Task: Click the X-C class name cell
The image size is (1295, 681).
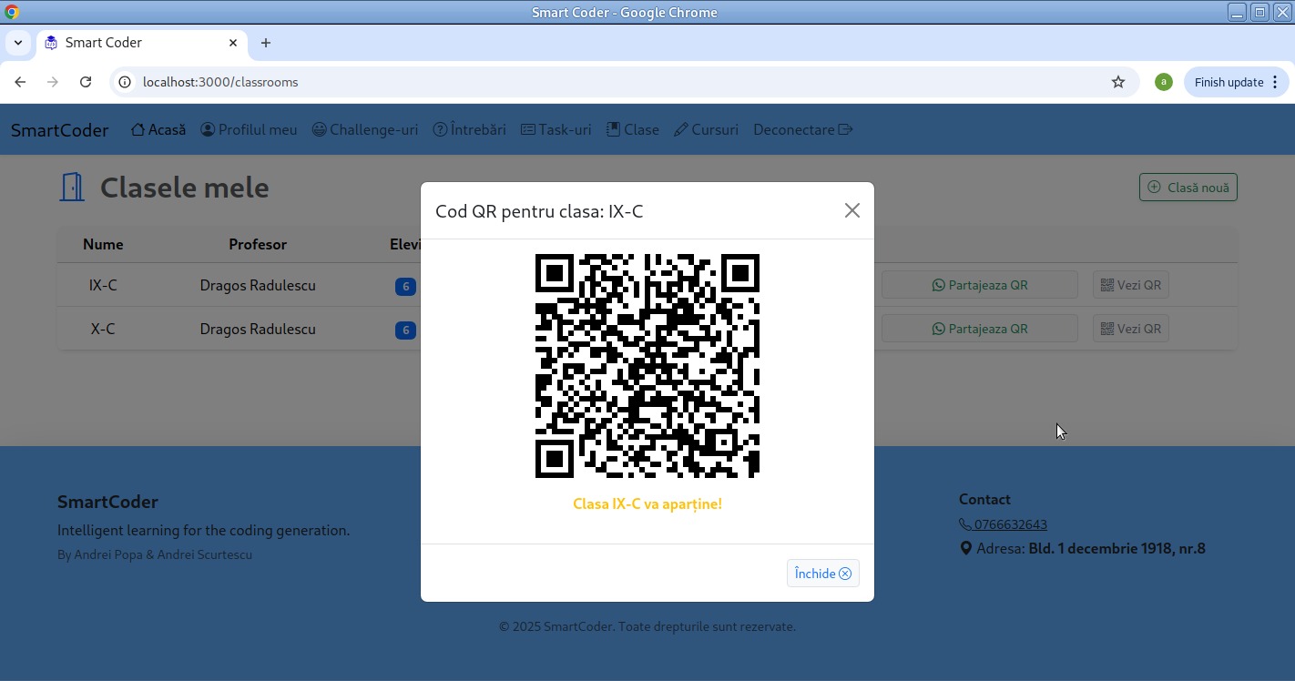Action: click(103, 329)
